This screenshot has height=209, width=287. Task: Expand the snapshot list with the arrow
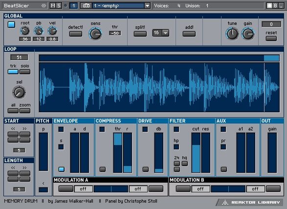point(147,6)
